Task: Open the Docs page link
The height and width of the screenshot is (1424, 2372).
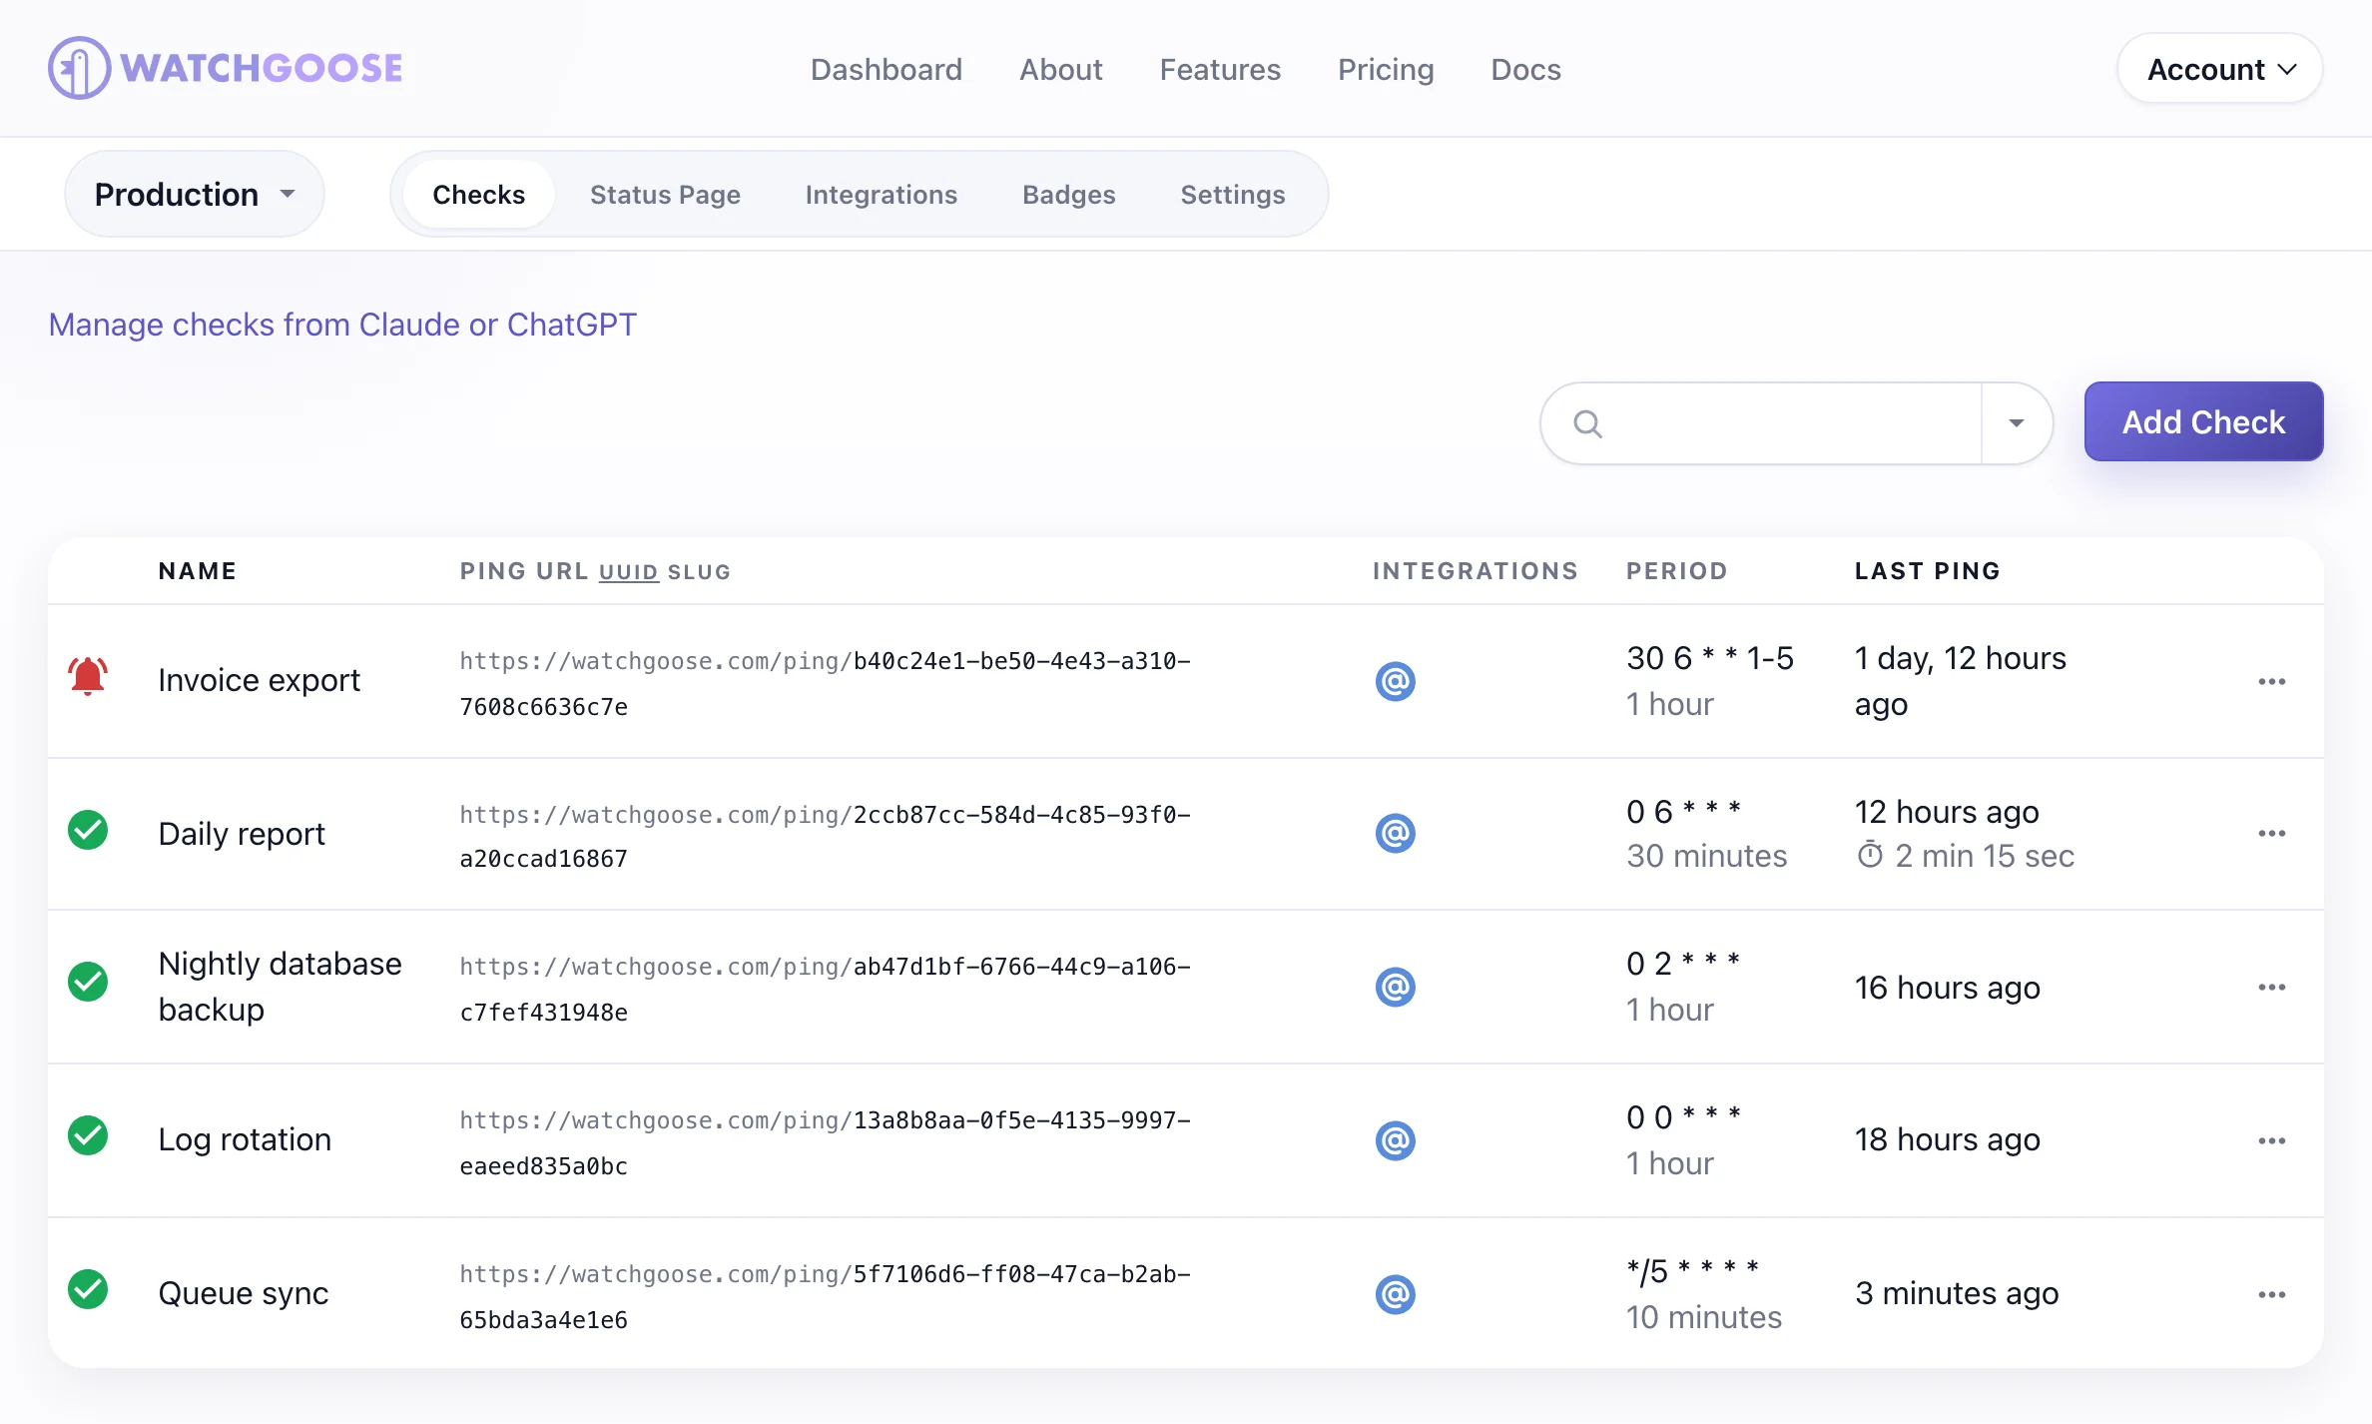Action: pyautogui.click(x=1525, y=69)
